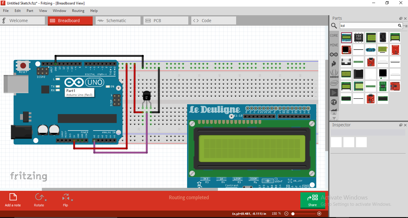Open the Help menu
The image size is (408, 218).
tap(94, 11)
